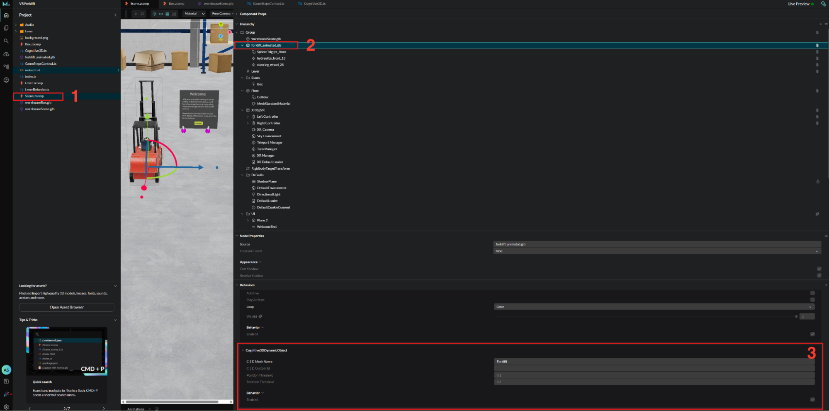
Task: Click the Open Asset Browser button
Action: coord(67,307)
